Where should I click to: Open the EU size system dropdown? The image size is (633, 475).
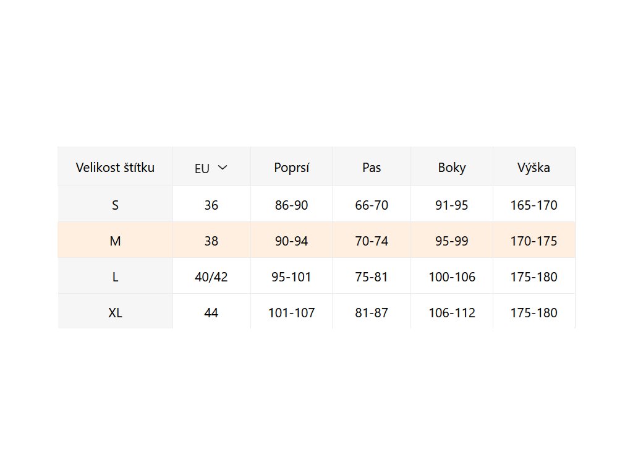click(x=211, y=168)
